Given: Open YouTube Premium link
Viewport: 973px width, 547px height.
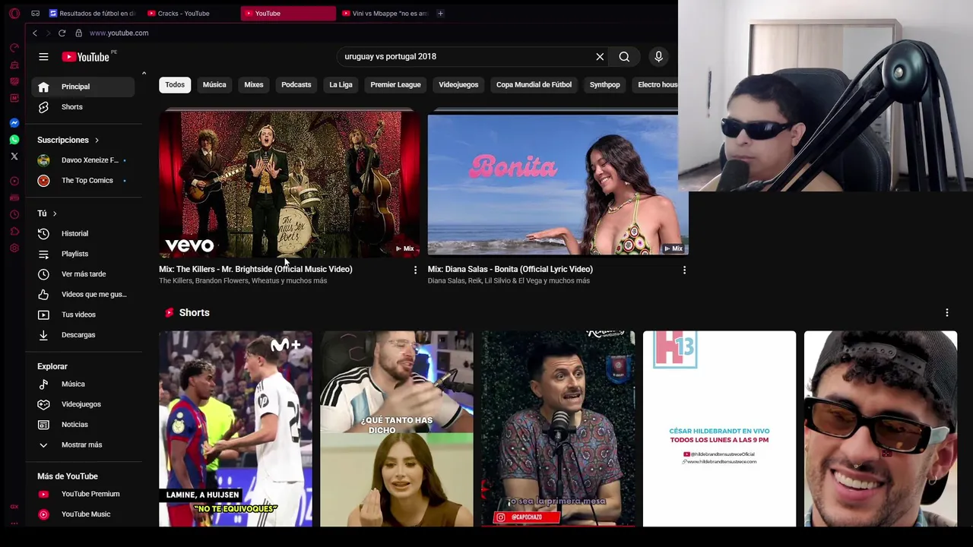Looking at the screenshot, I should [84, 495].
